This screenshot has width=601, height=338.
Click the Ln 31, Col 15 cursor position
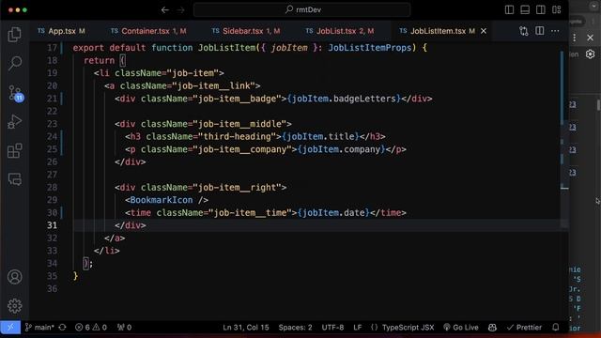tap(246, 328)
